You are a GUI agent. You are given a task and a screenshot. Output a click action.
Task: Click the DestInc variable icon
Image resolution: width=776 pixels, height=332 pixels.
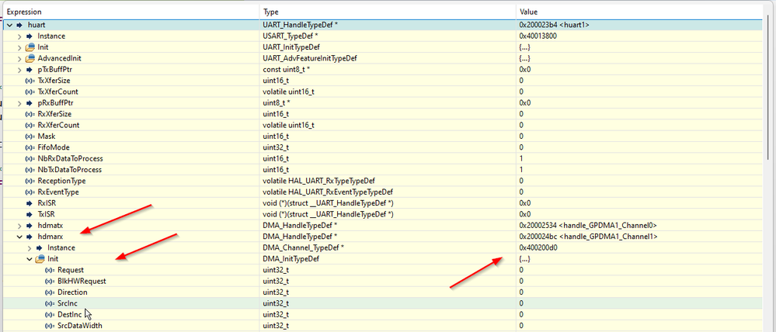[50, 315]
